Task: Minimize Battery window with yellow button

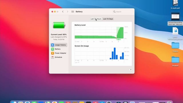Action: (x=55, y=11)
